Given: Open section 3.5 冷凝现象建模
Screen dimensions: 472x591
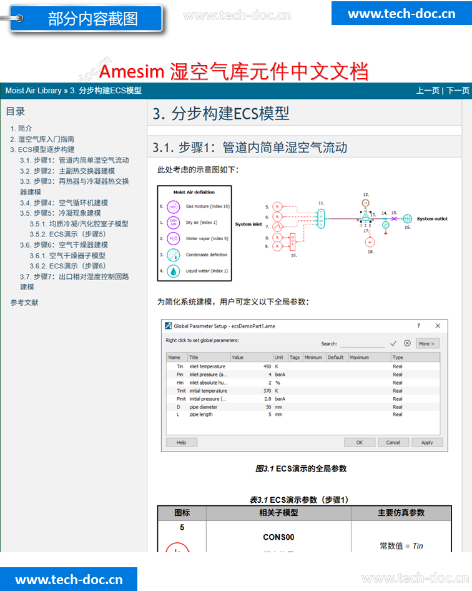Looking at the screenshot, I should (61, 213).
